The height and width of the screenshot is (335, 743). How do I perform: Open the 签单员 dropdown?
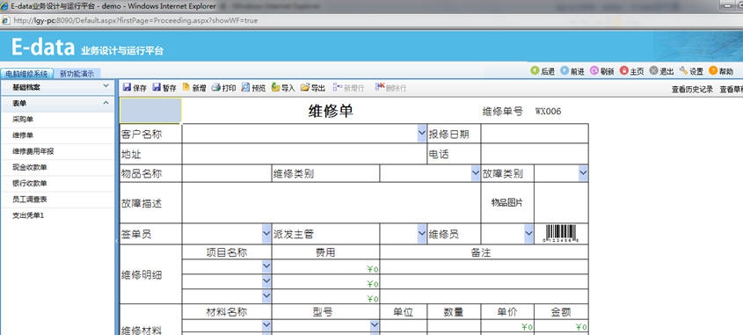tap(266, 234)
